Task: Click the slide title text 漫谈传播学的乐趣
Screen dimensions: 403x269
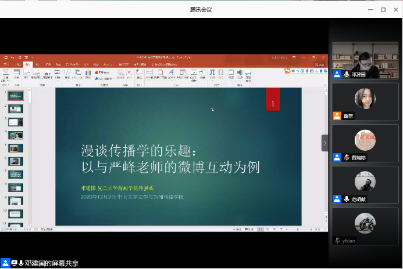Action: coord(139,152)
